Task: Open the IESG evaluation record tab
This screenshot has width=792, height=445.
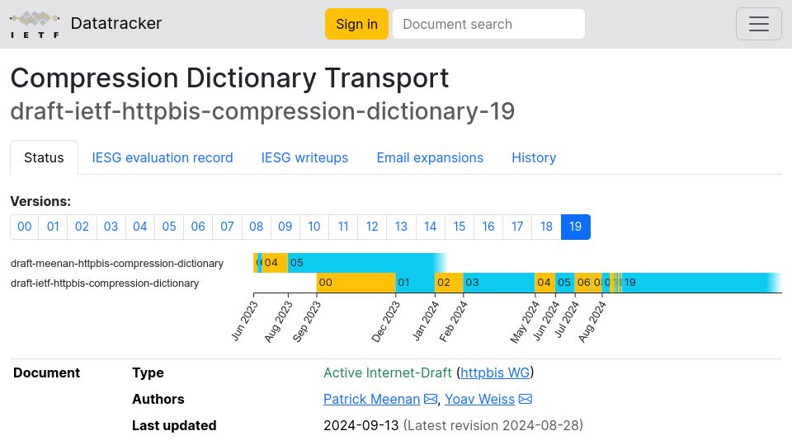Action: click(x=163, y=157)
